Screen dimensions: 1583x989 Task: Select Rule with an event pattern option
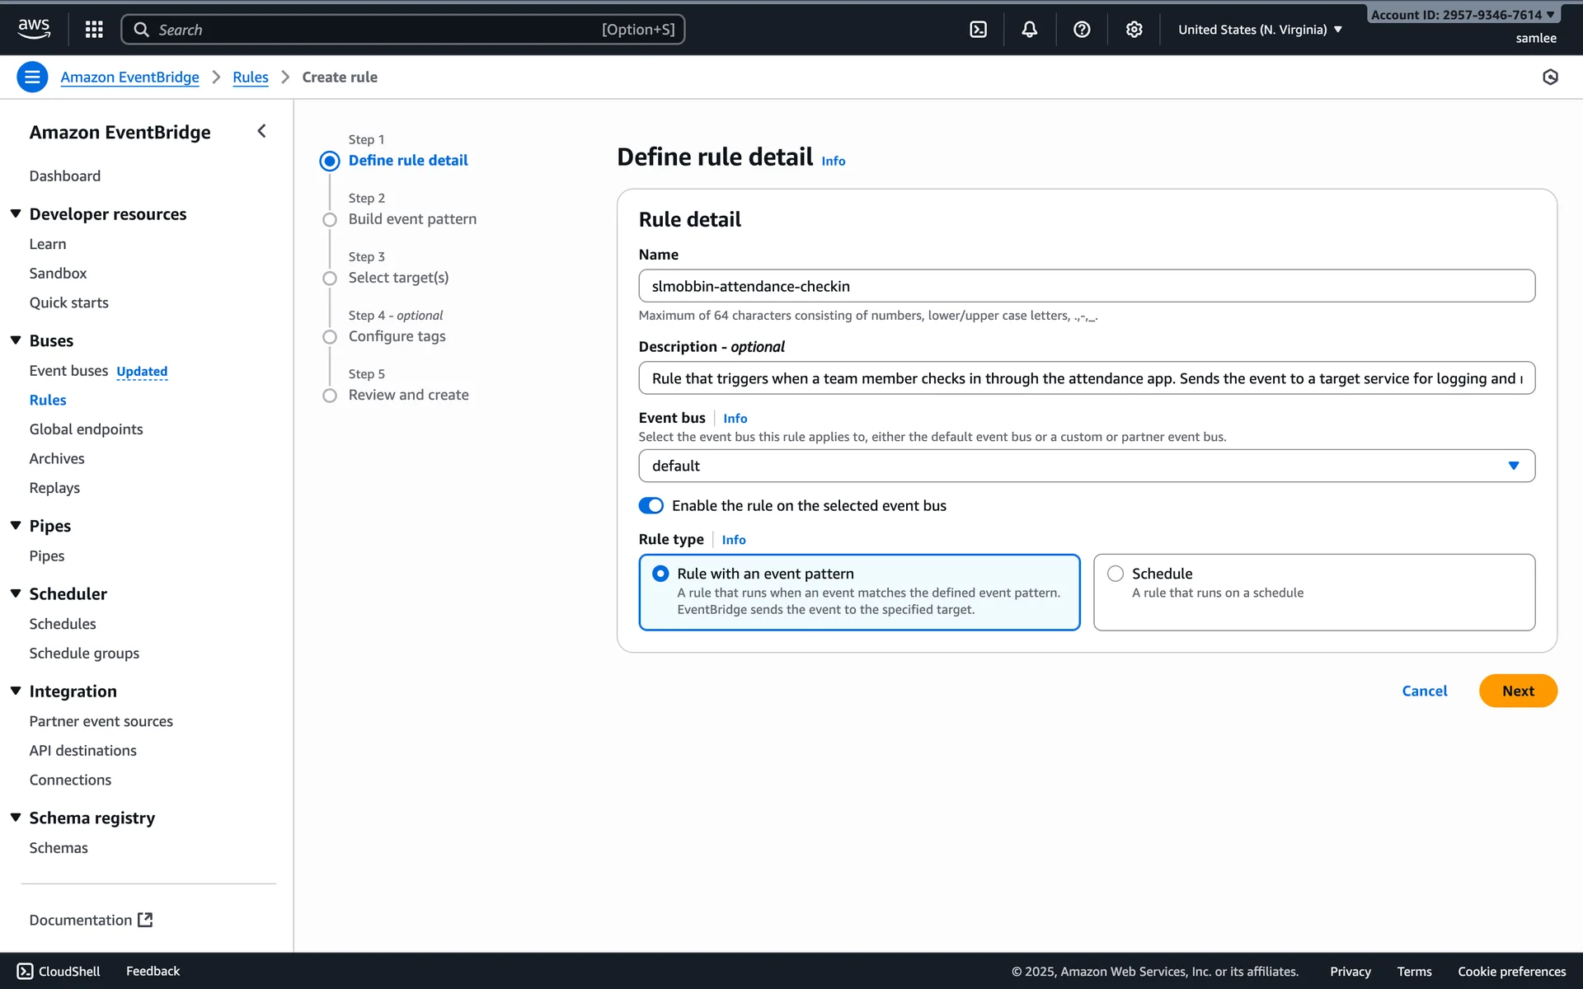coord(660,574)
